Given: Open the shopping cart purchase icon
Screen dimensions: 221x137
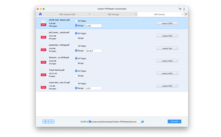Looking at the screenshot, I should click(x=180, y=9).
